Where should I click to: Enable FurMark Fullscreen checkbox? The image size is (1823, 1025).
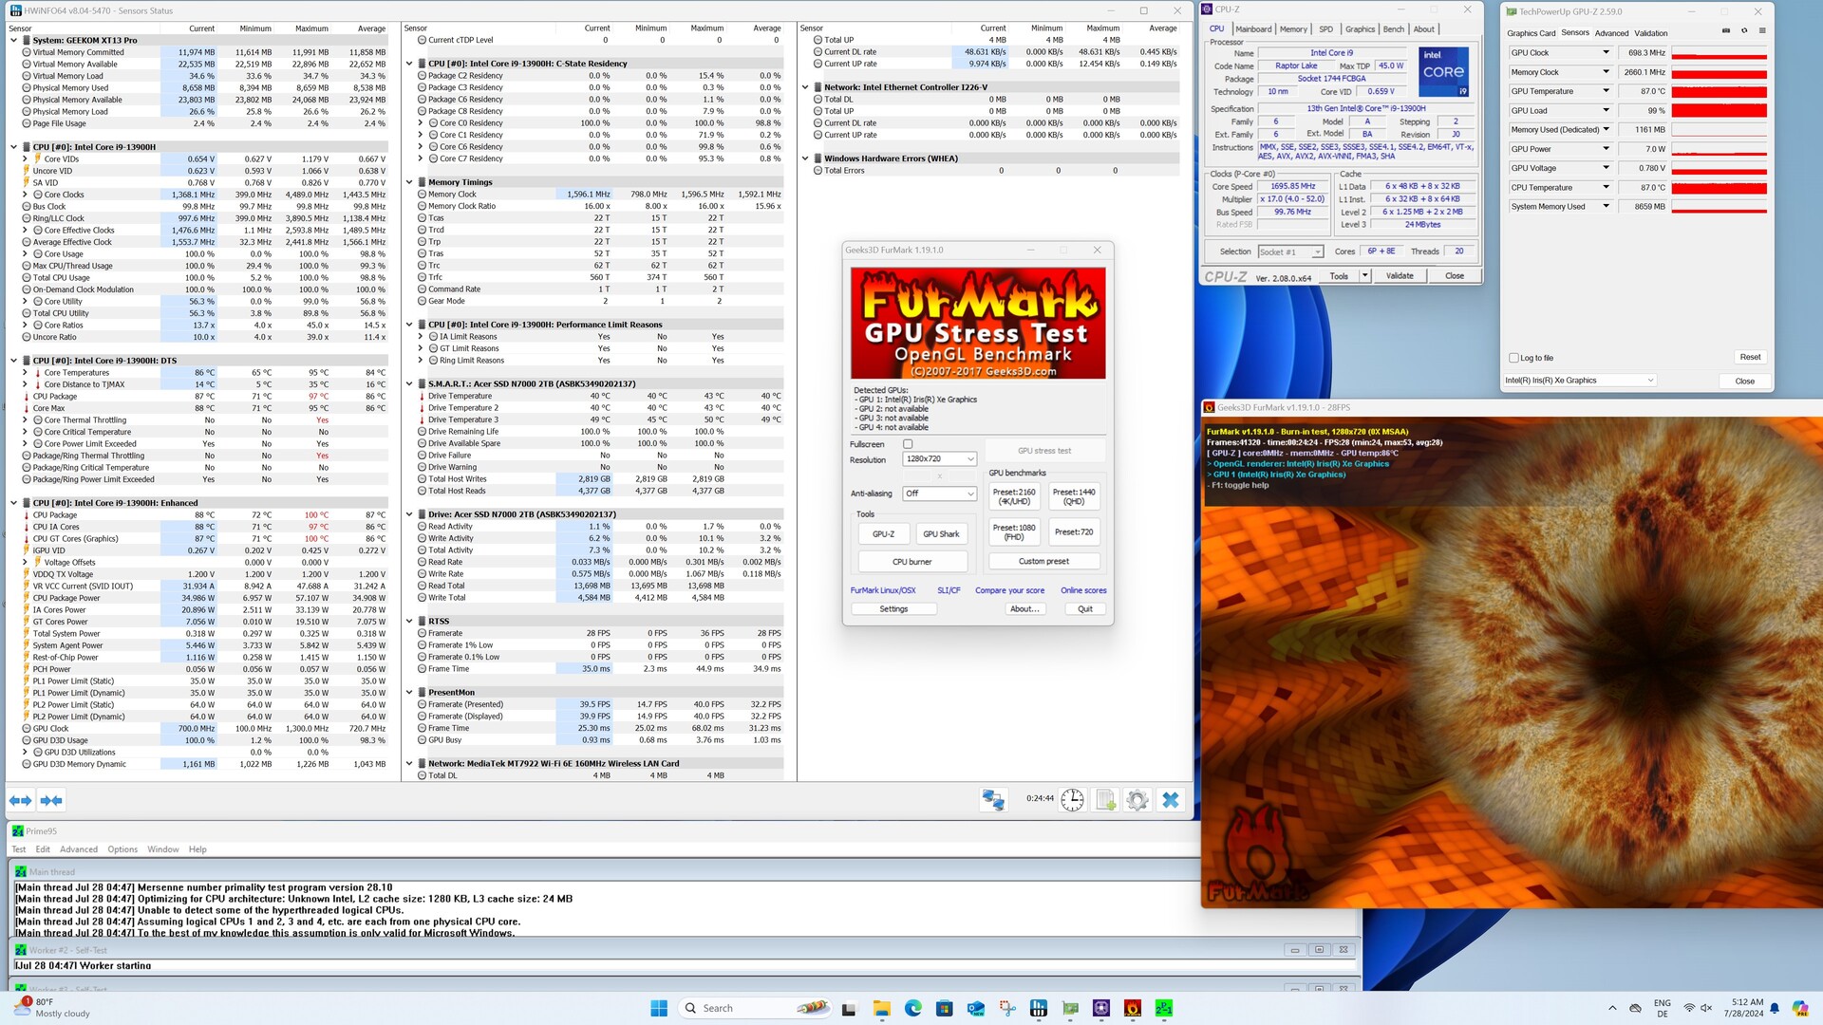click(908, 444)
